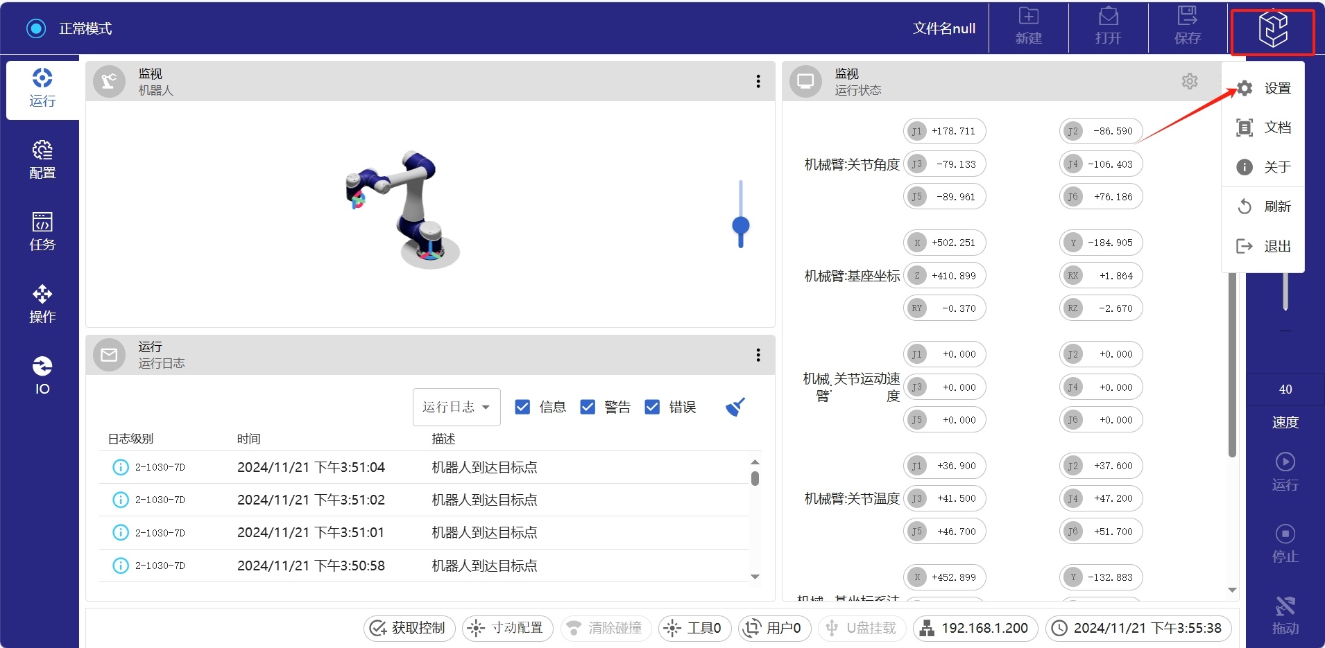Click the gear icon in 运行状态 panel
The height and width of the screenshot is (648, 1325).
[x=1190, y=81]
